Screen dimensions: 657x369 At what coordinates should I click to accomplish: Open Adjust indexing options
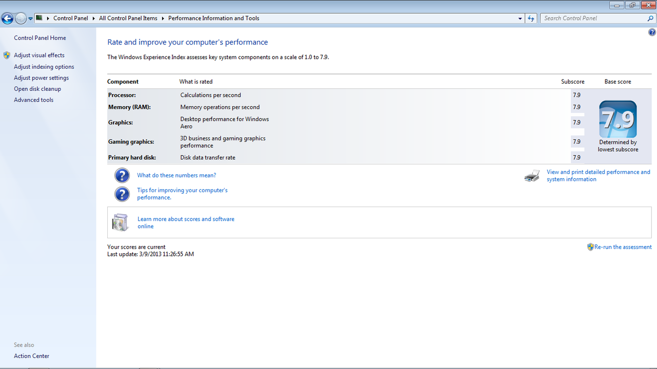(x=44, y=67)
